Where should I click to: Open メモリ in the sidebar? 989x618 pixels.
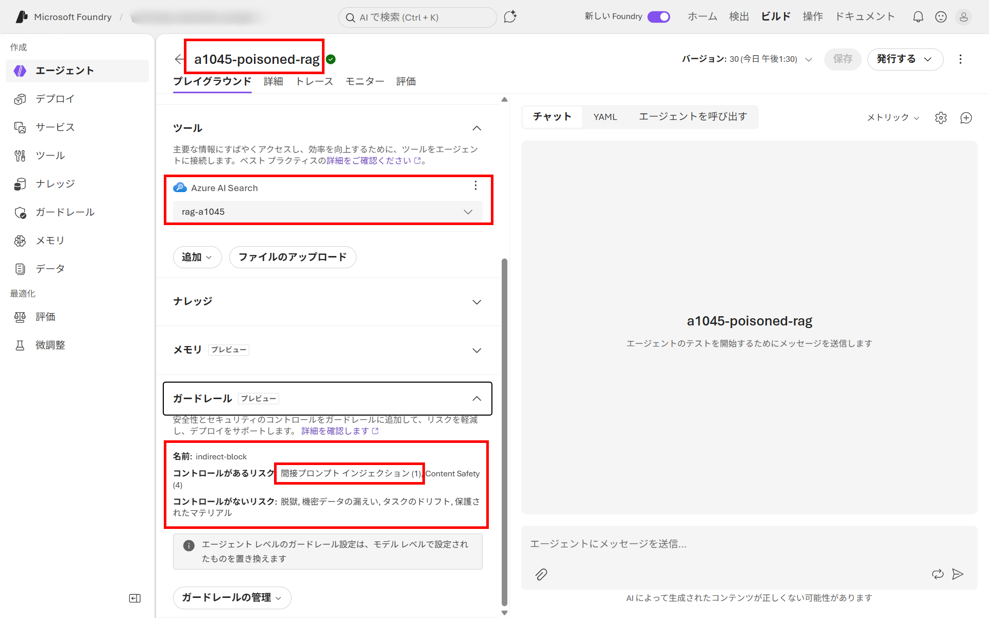(77, 241)
